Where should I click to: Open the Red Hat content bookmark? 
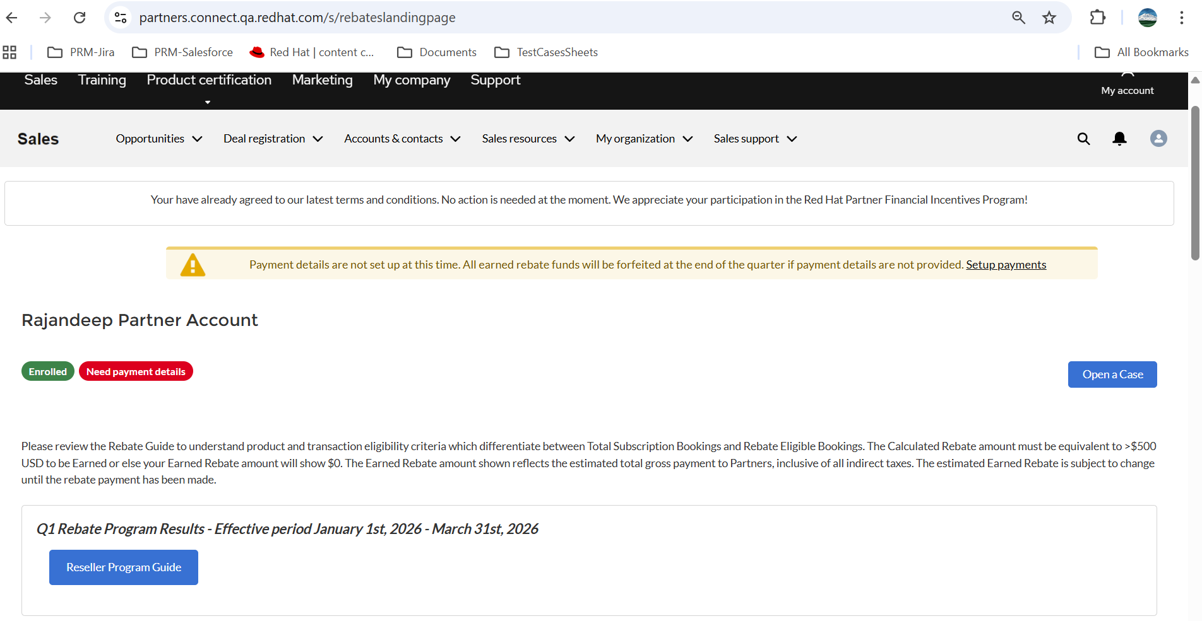click(312, 52)
